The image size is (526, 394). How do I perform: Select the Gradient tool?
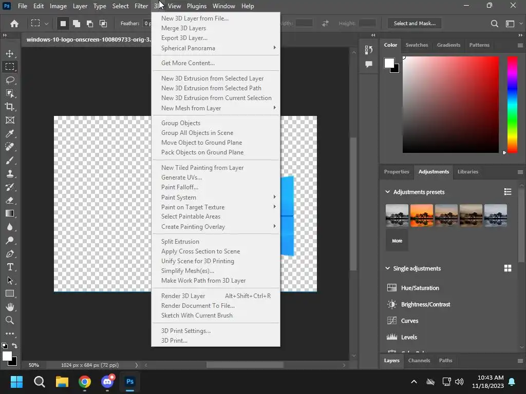click(10, 213)
